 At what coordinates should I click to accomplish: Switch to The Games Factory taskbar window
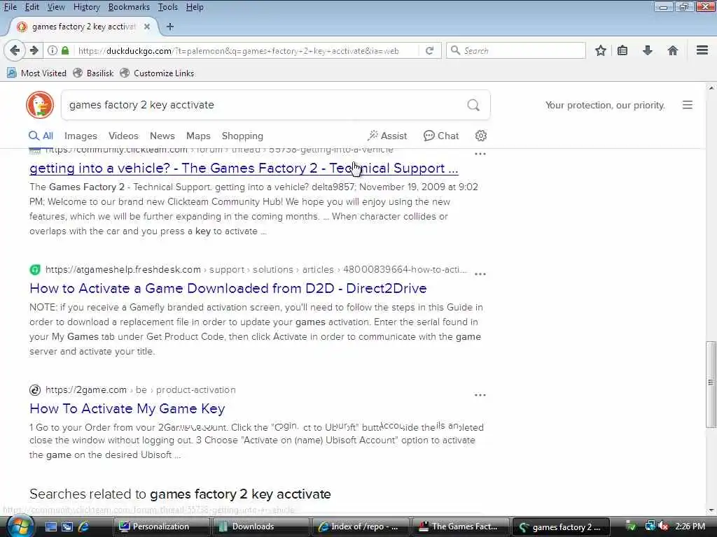[460, 527]
